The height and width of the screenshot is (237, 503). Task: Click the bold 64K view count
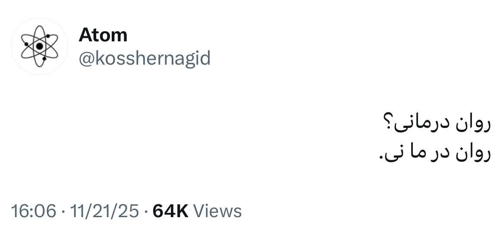tap(170, 211)
